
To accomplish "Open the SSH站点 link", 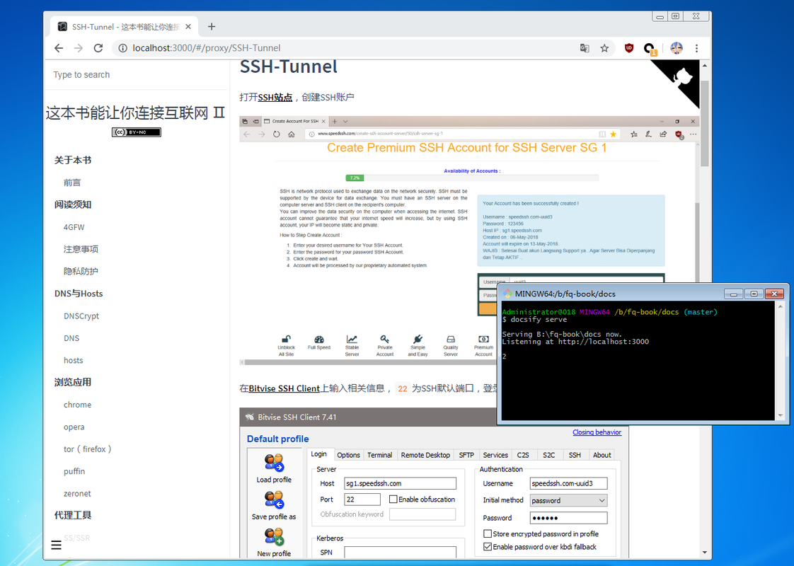I will point(275,97).
